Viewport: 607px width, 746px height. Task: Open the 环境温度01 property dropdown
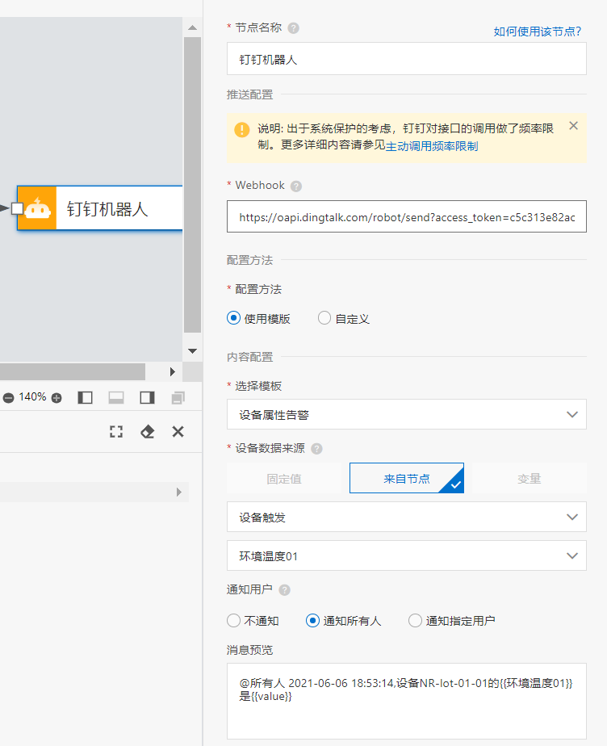pos(407,555)
